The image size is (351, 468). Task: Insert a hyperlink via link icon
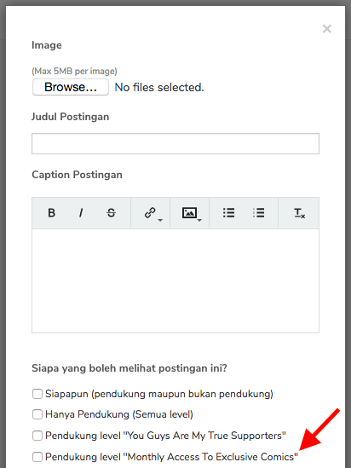point(150,213)
